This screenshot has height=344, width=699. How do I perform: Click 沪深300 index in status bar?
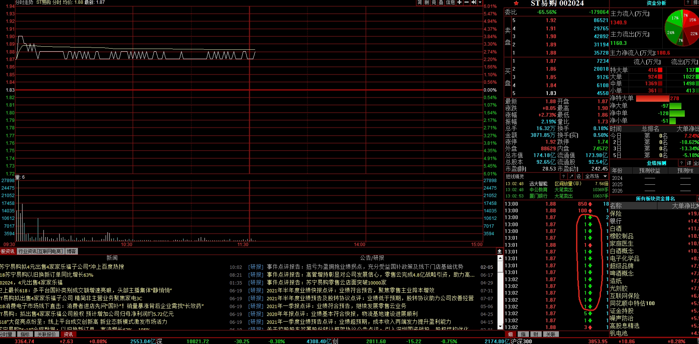pos(522,341)
